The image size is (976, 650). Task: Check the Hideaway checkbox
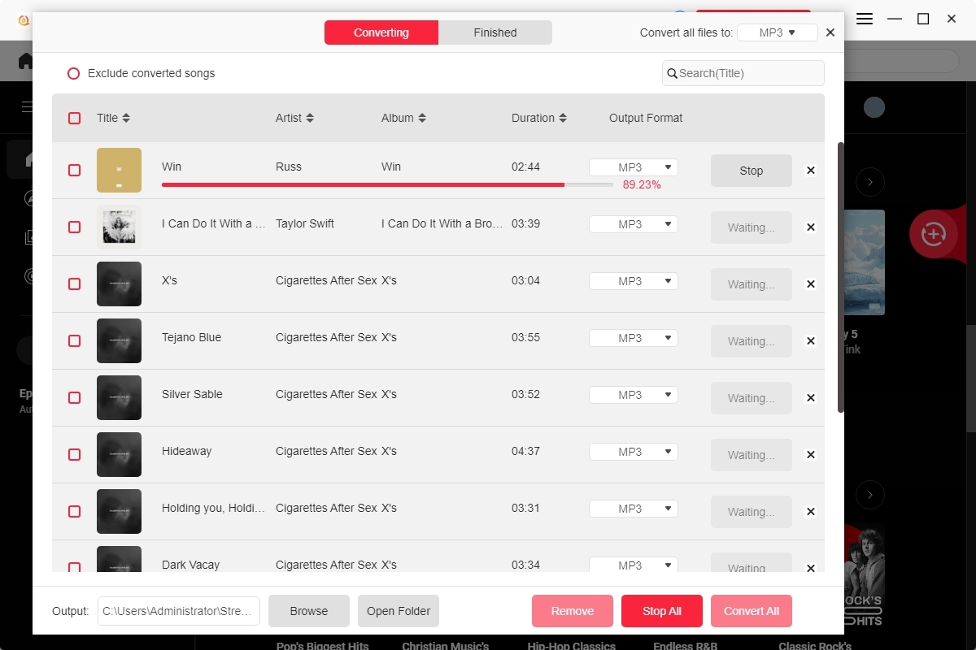74,454
